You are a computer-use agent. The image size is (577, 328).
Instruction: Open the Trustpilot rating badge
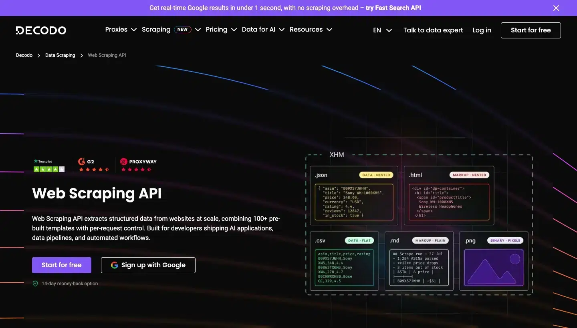point(49,165)
